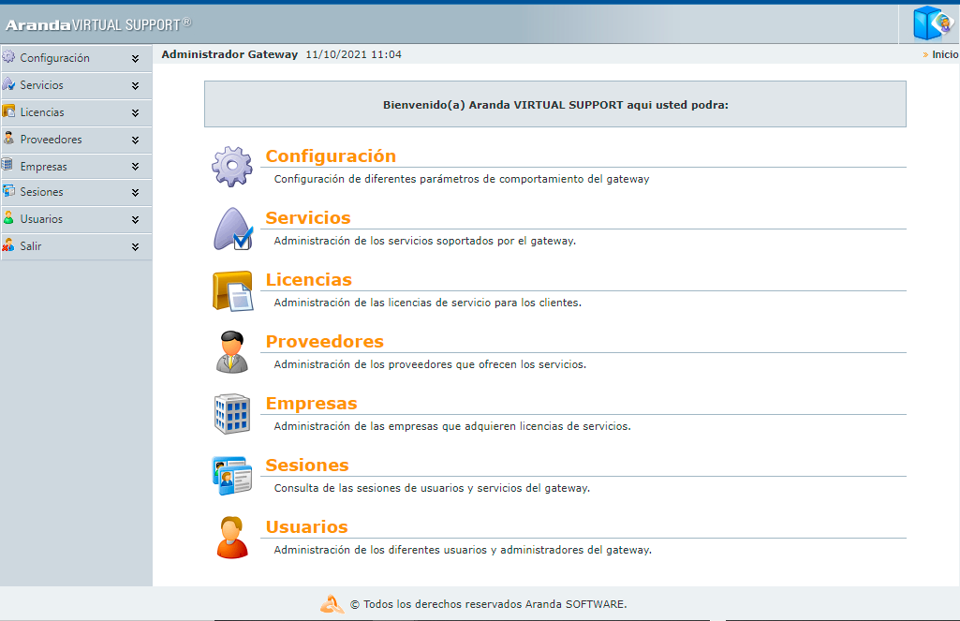Expand the Usuarios sidebar chevron
The width and height of the screenshot is (960, 621).
[x=135, y=219]
